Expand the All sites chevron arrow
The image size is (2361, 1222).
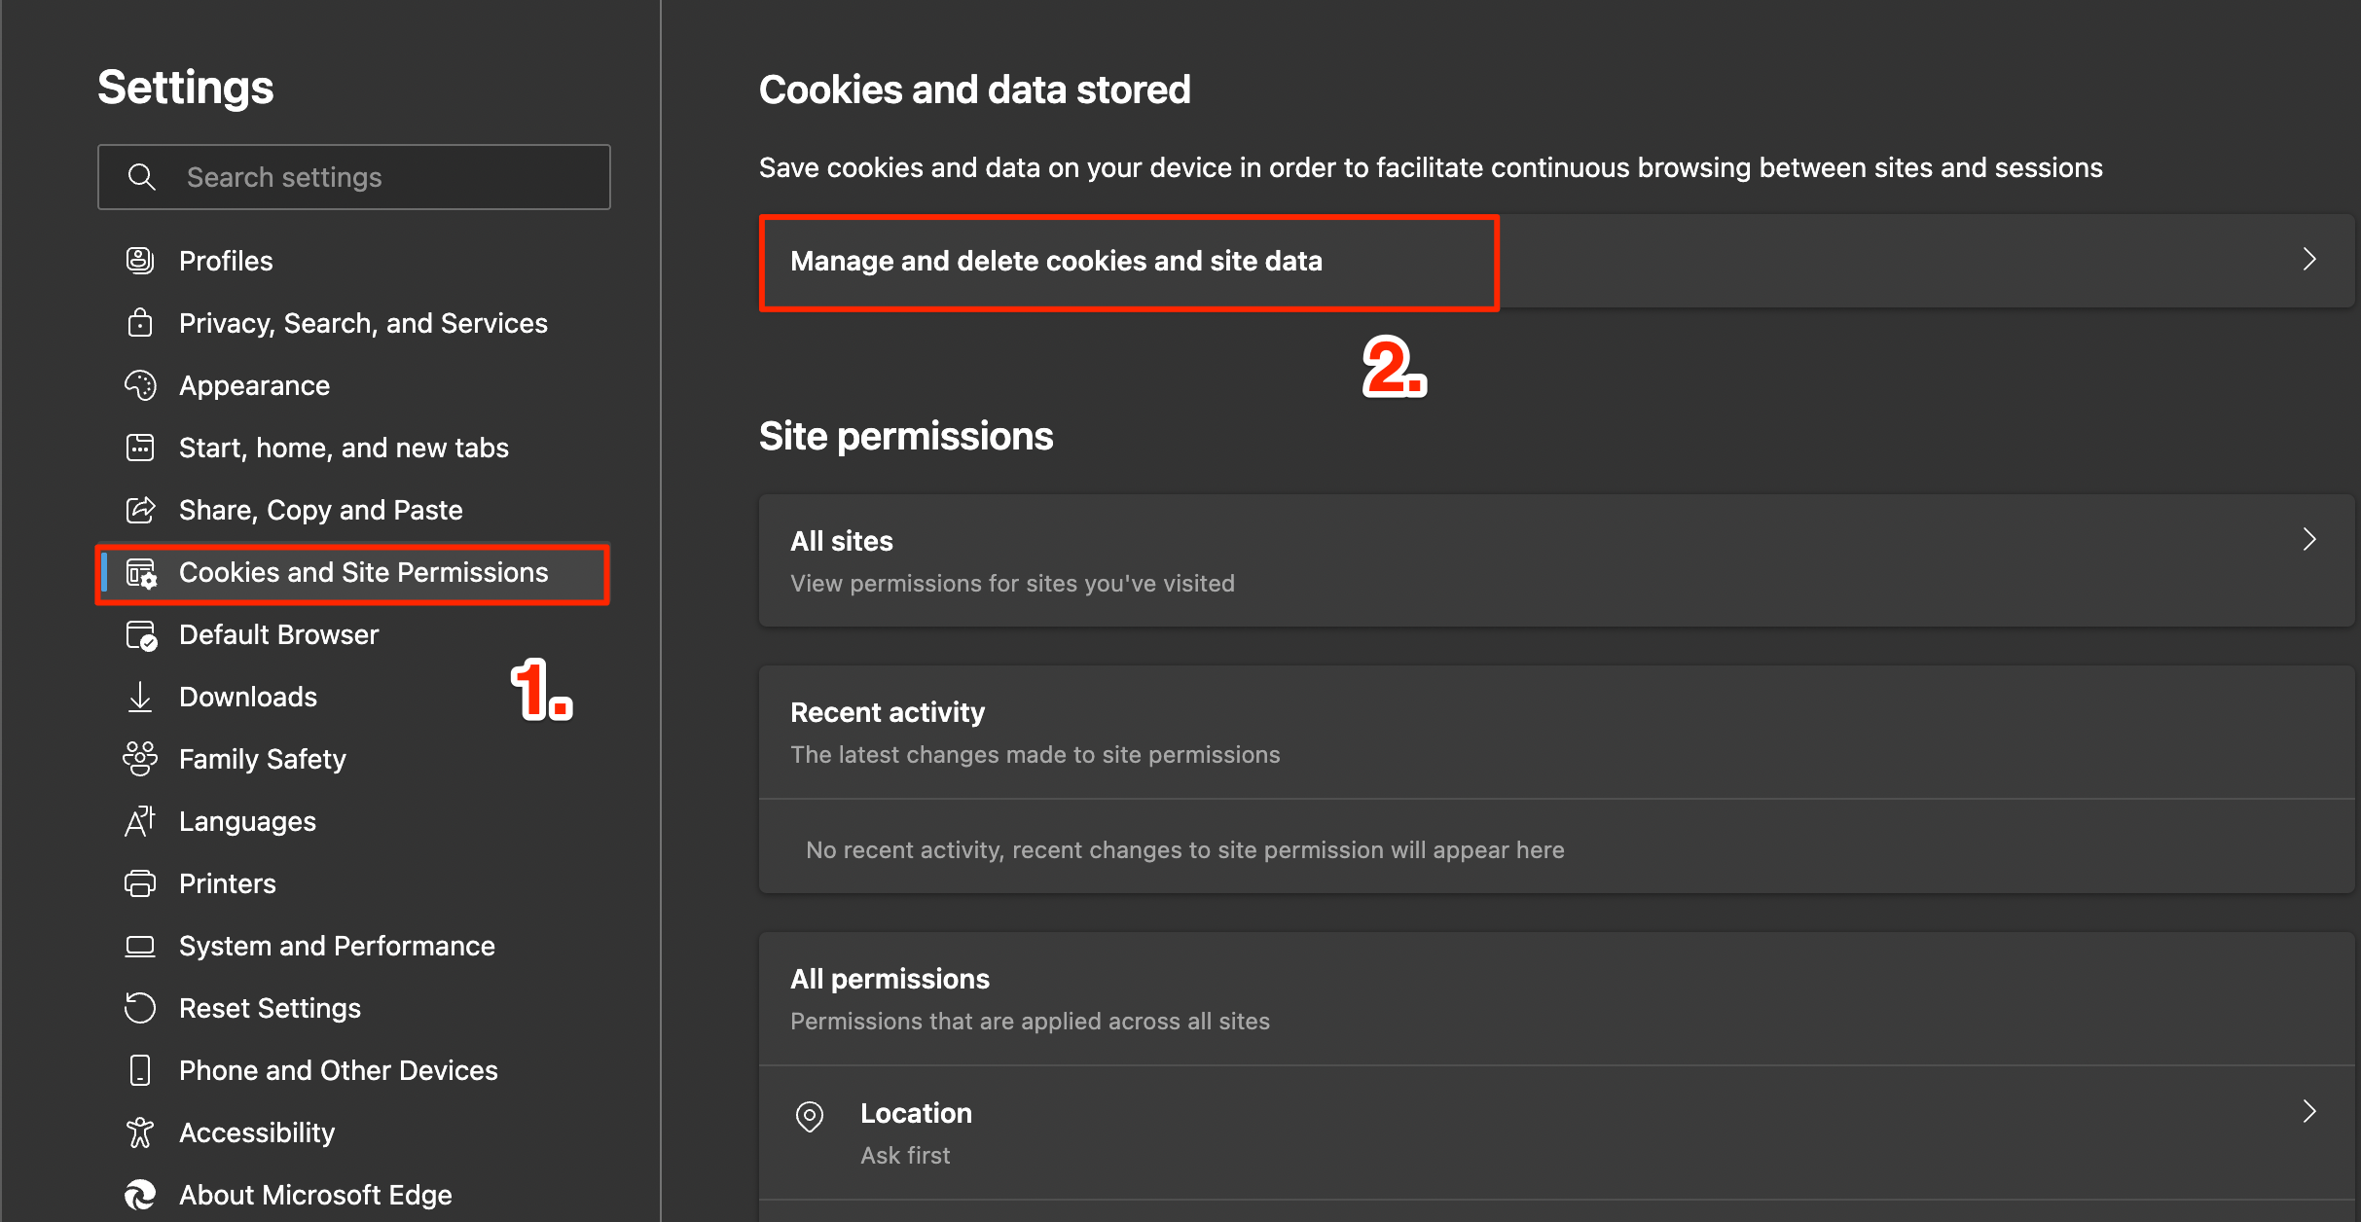click(x=2308, y=540)
